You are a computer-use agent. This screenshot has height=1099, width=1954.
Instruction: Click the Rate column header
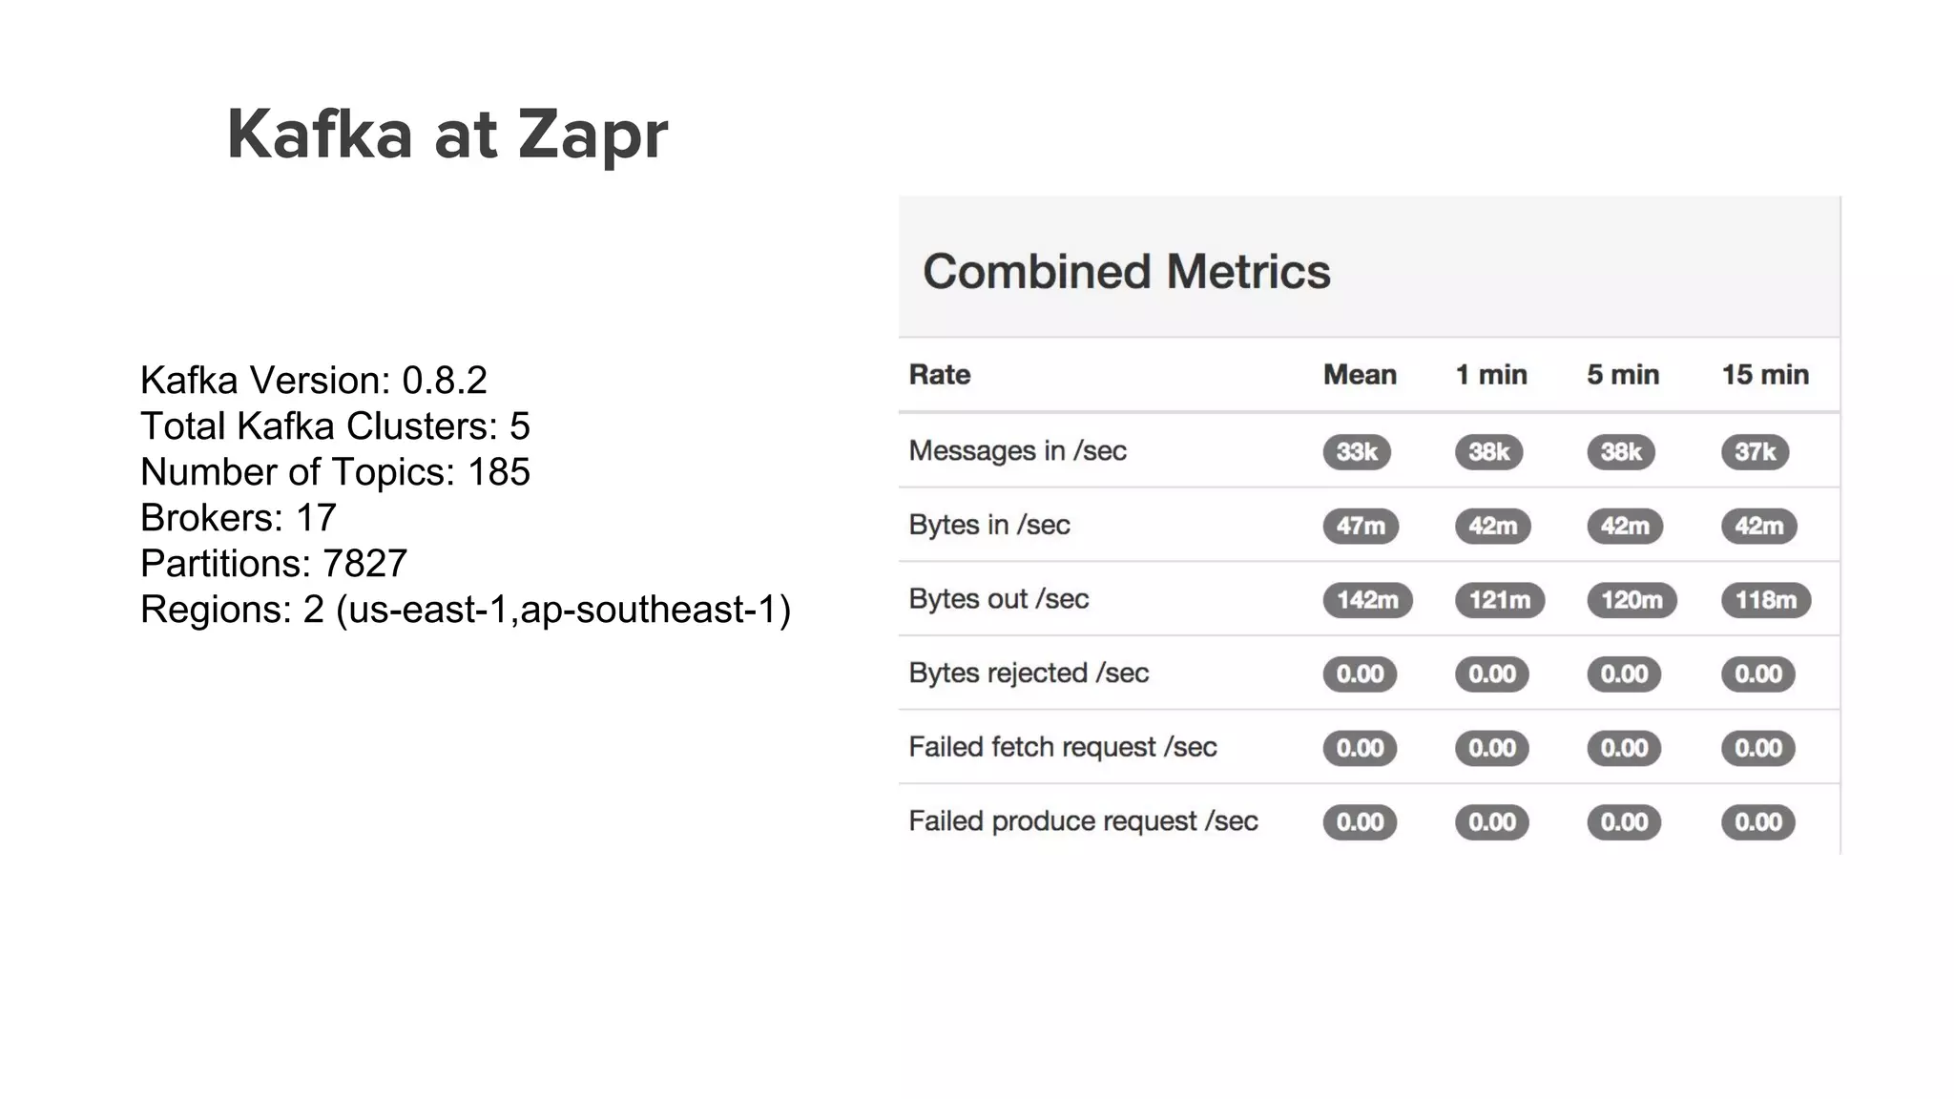point(939,375)
